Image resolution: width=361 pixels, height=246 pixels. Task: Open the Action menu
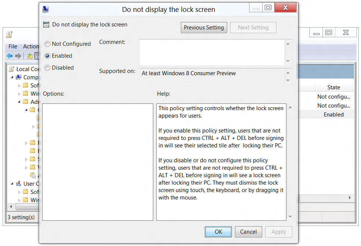click(x=31, y=47)
